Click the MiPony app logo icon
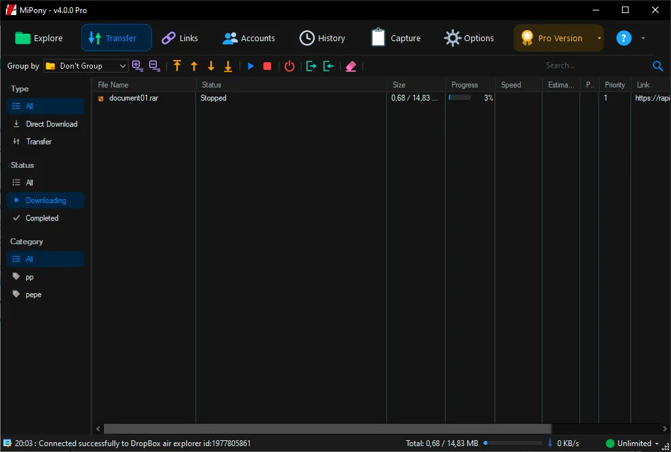Screen dimensions: 671x452 10,9
